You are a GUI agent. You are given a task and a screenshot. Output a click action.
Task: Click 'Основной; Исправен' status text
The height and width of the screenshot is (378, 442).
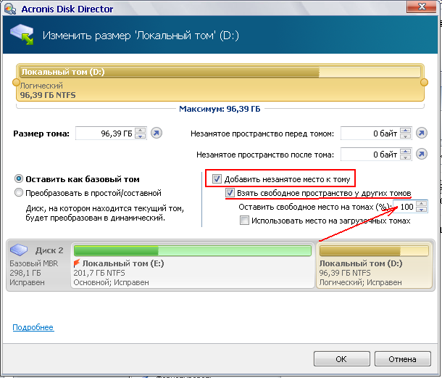tap(111, 282)
